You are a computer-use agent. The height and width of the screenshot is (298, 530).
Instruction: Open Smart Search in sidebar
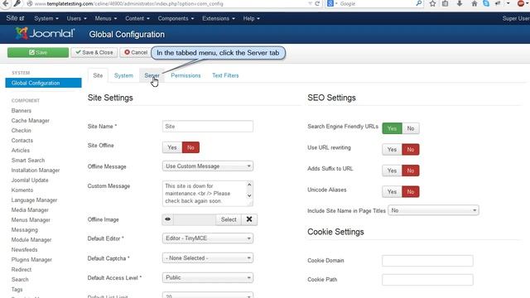[28, 160]
